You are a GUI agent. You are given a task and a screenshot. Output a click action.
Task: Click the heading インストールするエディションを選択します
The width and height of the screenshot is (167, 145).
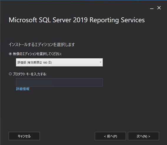pyautogui.click(x=42, y=45)
